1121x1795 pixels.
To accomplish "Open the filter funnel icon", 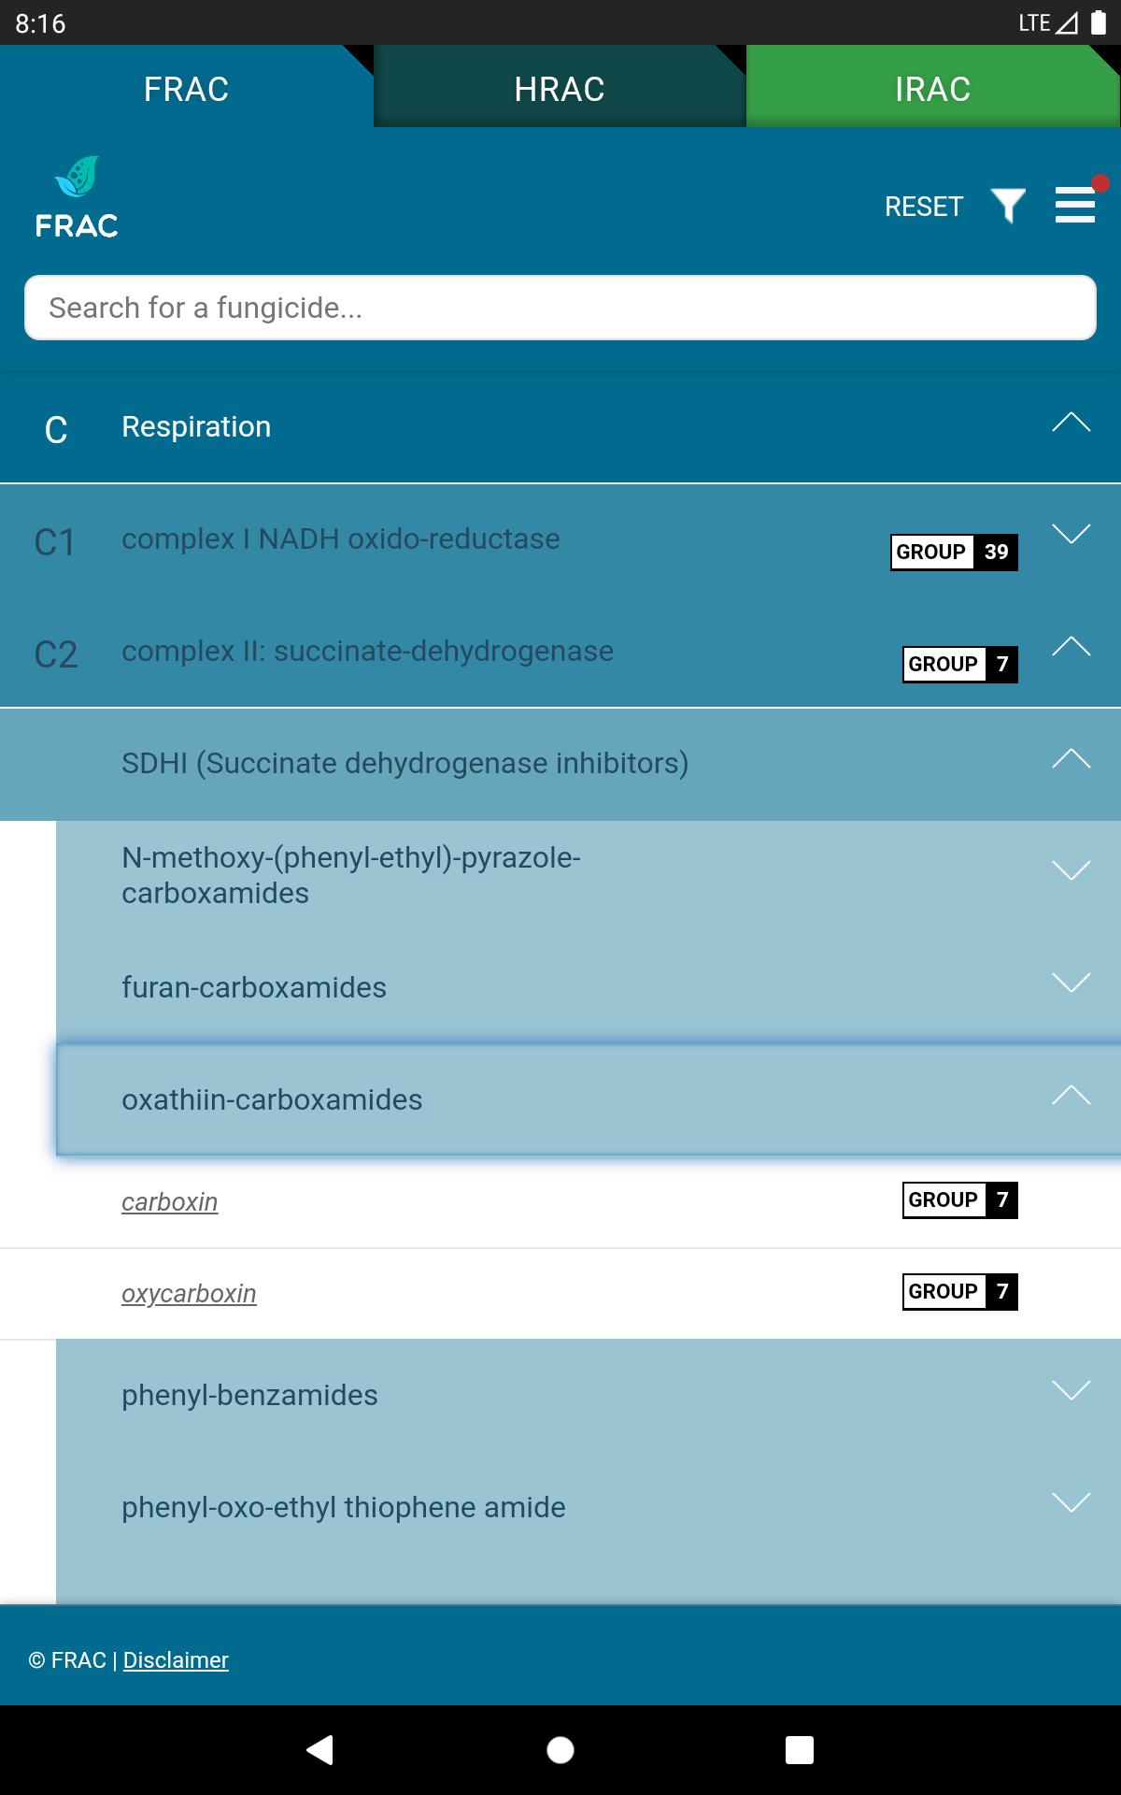I will 1008,206.
